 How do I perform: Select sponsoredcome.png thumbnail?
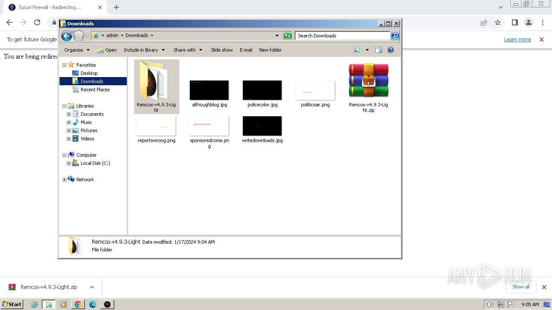pyautogui.click(x=209, y=126)
